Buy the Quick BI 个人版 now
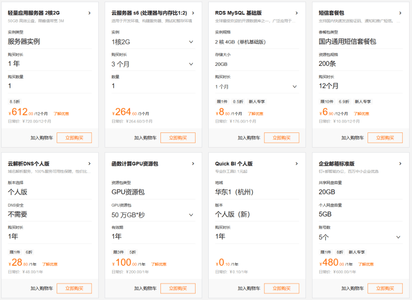 coord(281,288)
